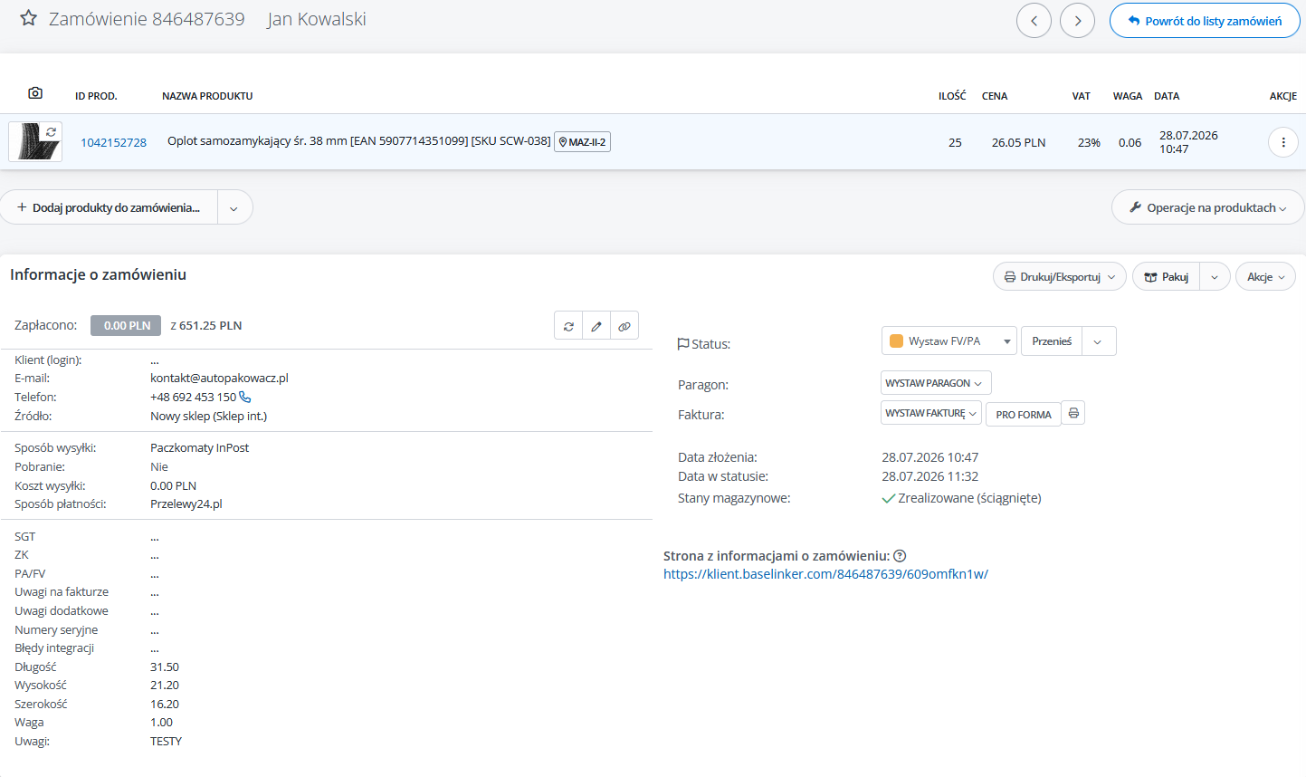The height and width of the screenshot is (777, 1306).
Task: Click the email kontakt@autopakowacz.pl
Action: [x=219, y=379]
